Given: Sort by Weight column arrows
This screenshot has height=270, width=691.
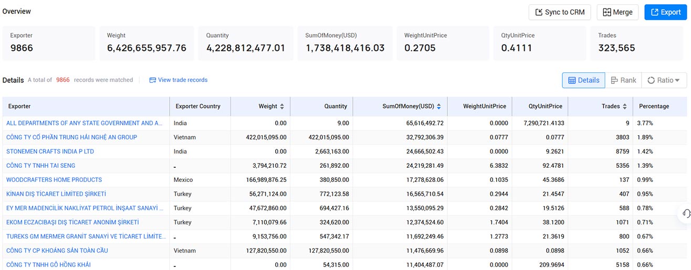Looking at the screenshot, I should click(282, 106).
